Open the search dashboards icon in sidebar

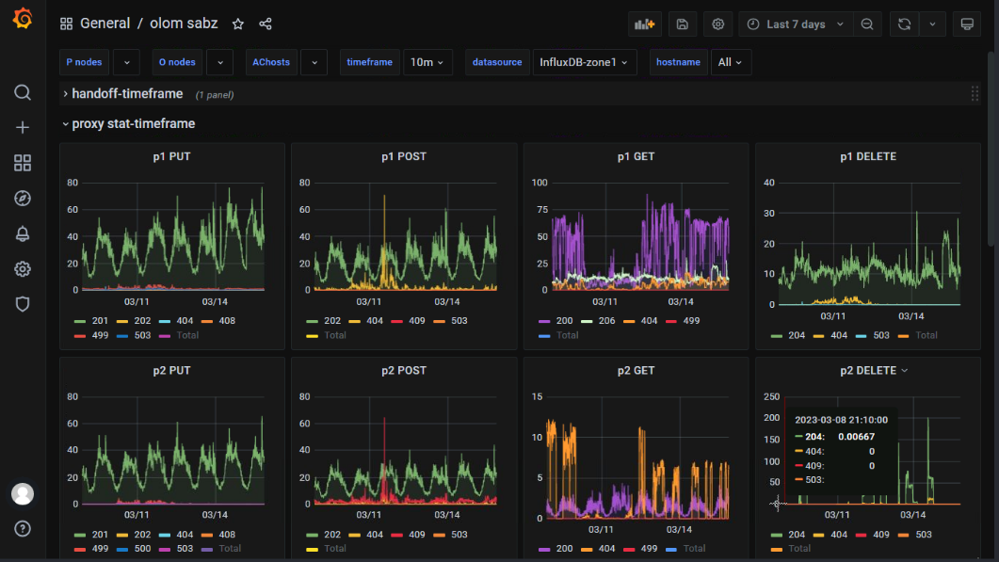(23, 92)
